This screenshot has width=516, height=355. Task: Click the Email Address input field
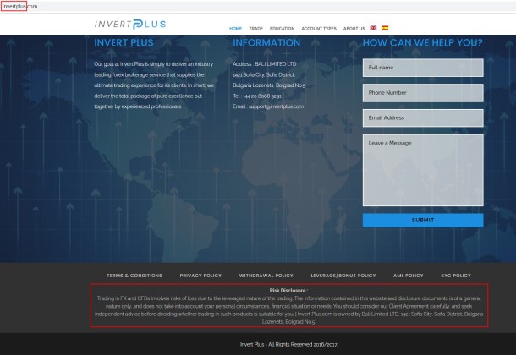tap(423, 118)
